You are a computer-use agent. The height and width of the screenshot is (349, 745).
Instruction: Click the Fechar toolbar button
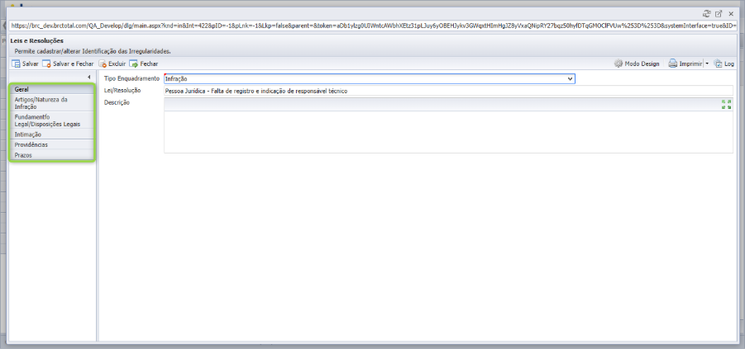coord(144,64)
